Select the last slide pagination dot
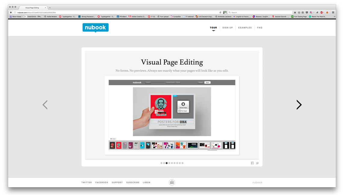Image resolution: width=343 pixels, height=195 pixels. point(182,163)
